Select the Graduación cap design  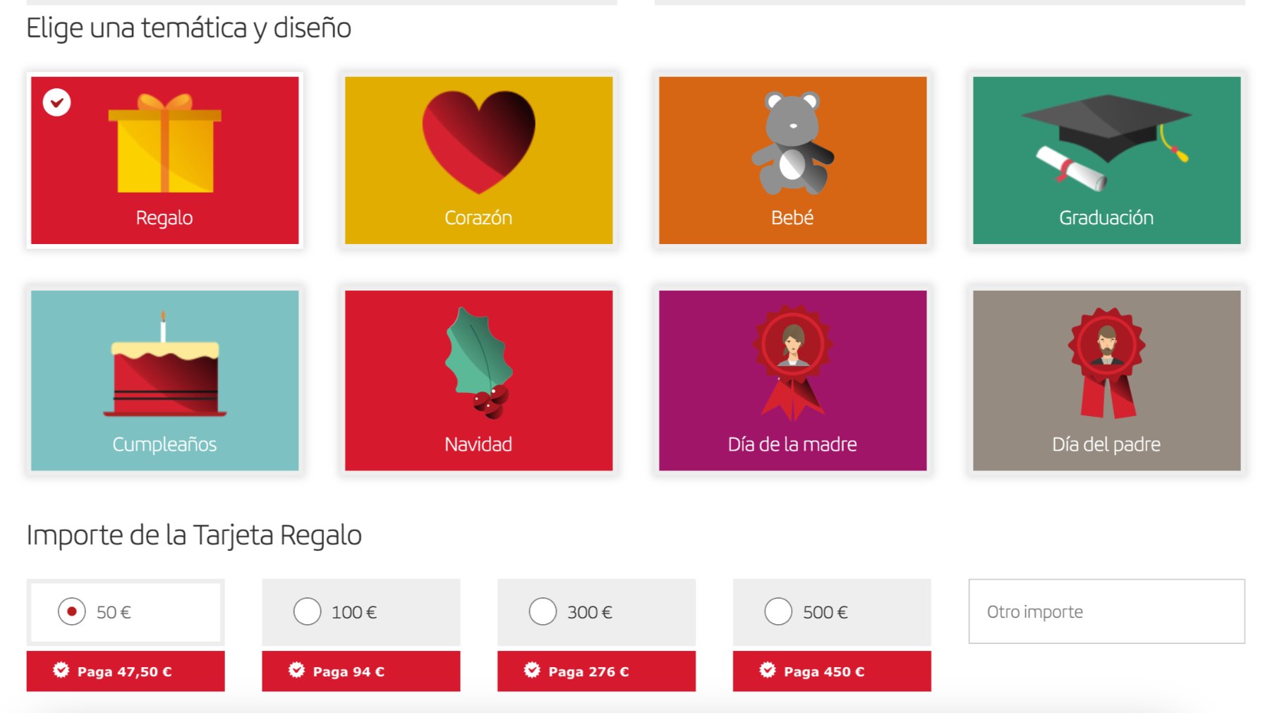point(1106,159)
